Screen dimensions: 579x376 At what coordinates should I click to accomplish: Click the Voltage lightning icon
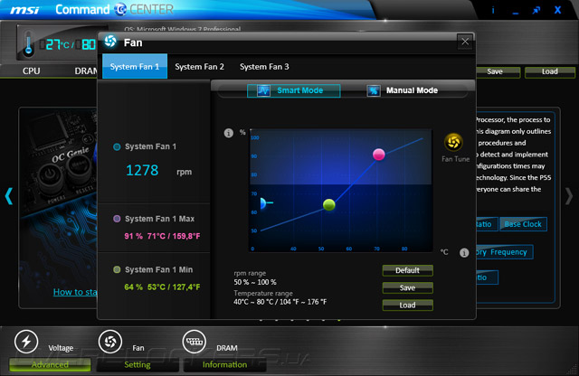[x=26, y=342]
